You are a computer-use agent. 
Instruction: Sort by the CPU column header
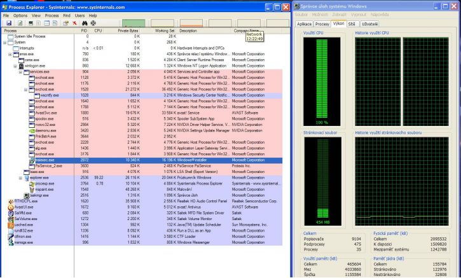pyautogui.click(x=98, y=31)
